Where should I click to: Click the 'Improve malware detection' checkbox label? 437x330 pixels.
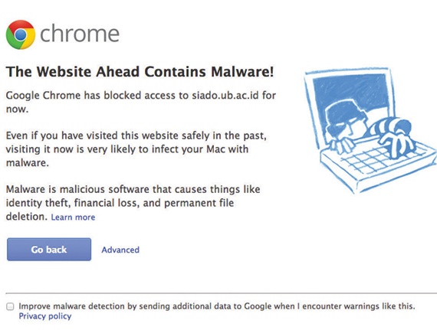tap(216, 306)
